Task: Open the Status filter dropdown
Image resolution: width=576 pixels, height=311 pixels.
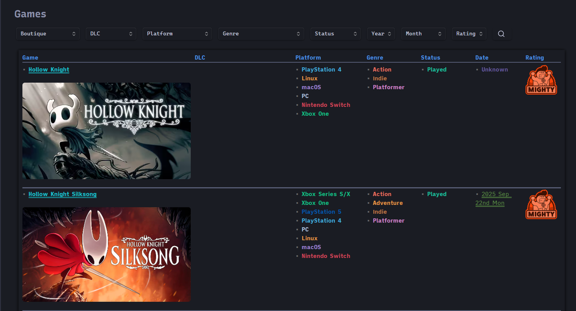Action: [336, 34]
